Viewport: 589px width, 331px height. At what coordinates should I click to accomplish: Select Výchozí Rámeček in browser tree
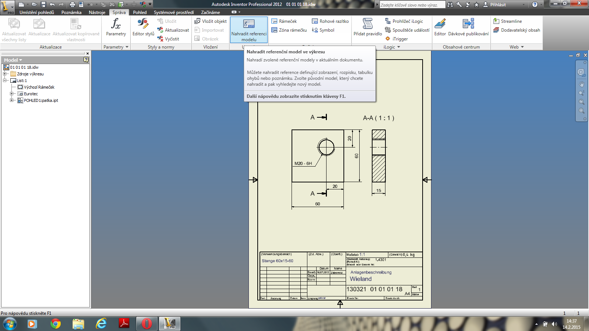(x=36, y=87)
